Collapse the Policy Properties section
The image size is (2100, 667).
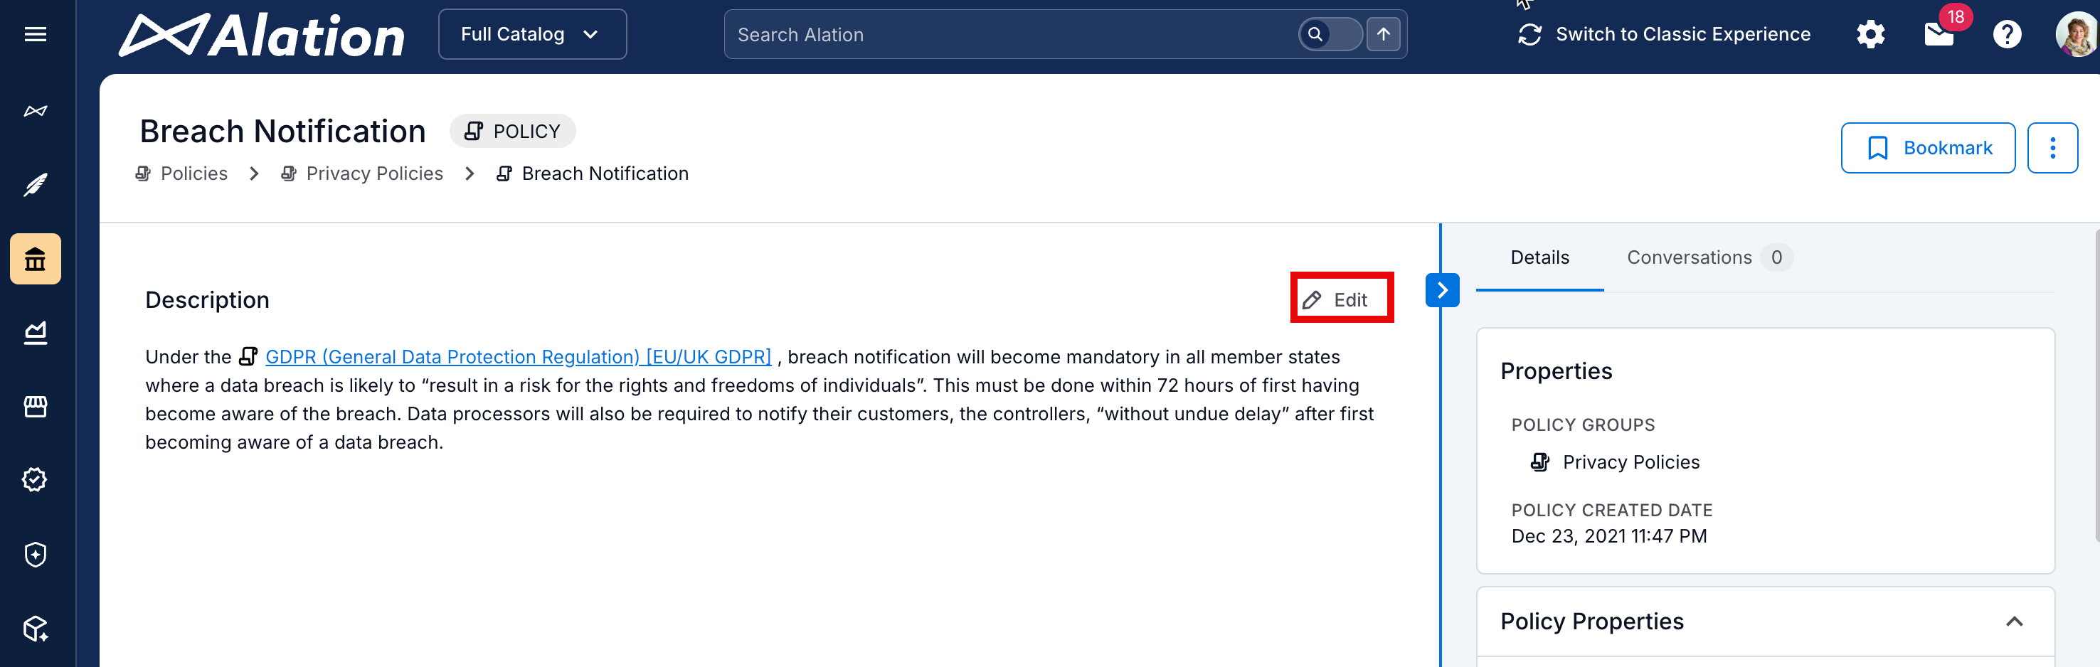[x=2014, y=621]
